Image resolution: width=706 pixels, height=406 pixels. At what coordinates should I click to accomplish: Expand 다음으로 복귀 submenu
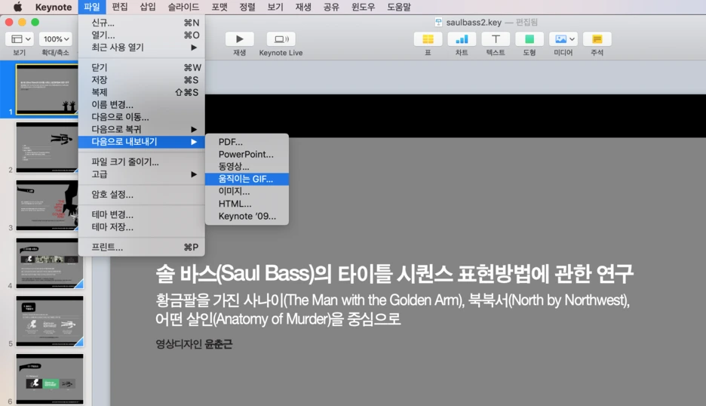(x=141, y=129)
